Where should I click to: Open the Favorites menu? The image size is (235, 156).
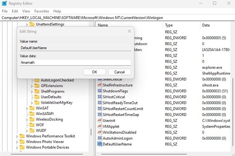(42, 11)
